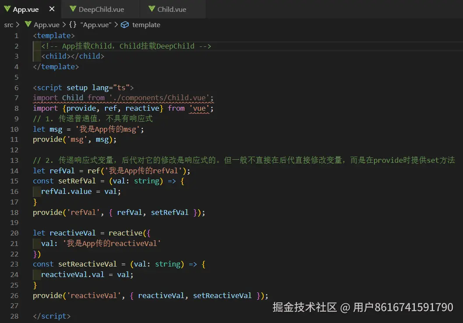
Task: Click the "reactiveVal.val = val;" statement
Action: [x=88, y=274]
